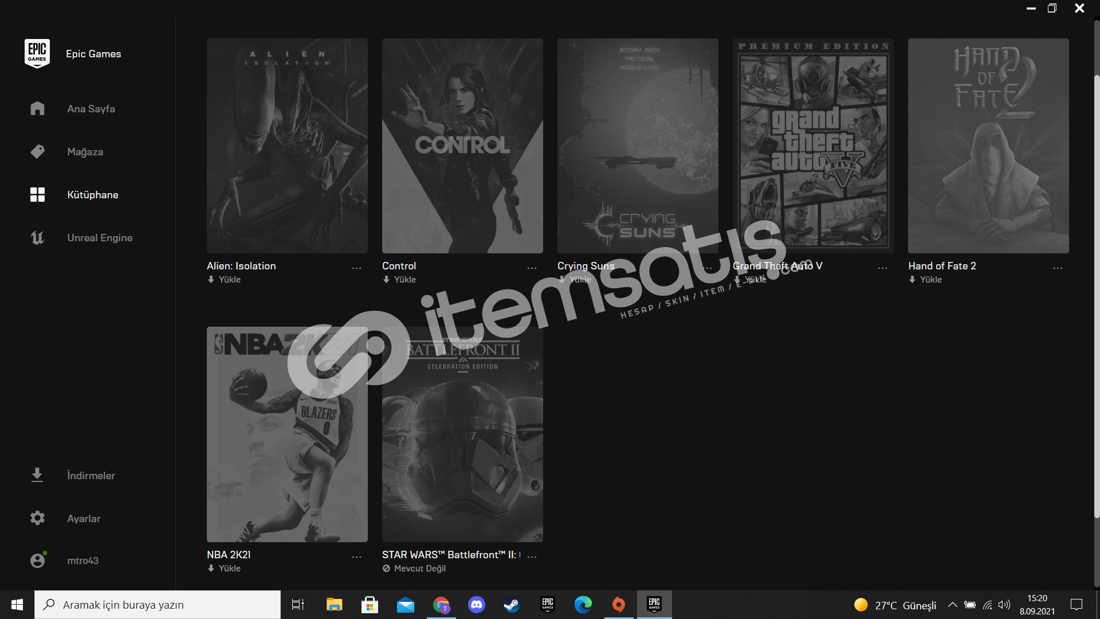Open the Origin taskbar icon

pyautogui.click(x=619, y=605)
